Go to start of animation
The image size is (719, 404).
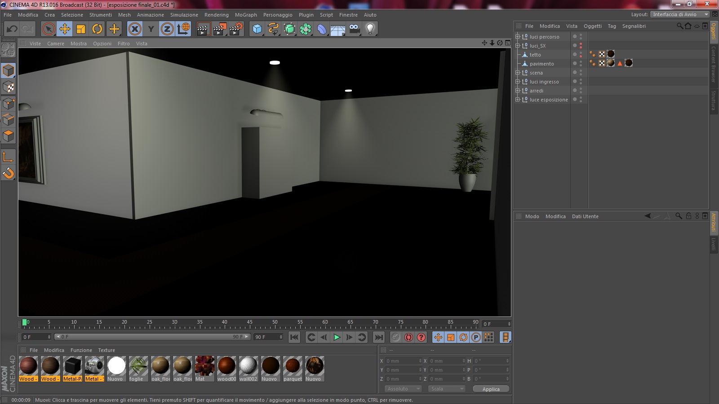point(294,337)
